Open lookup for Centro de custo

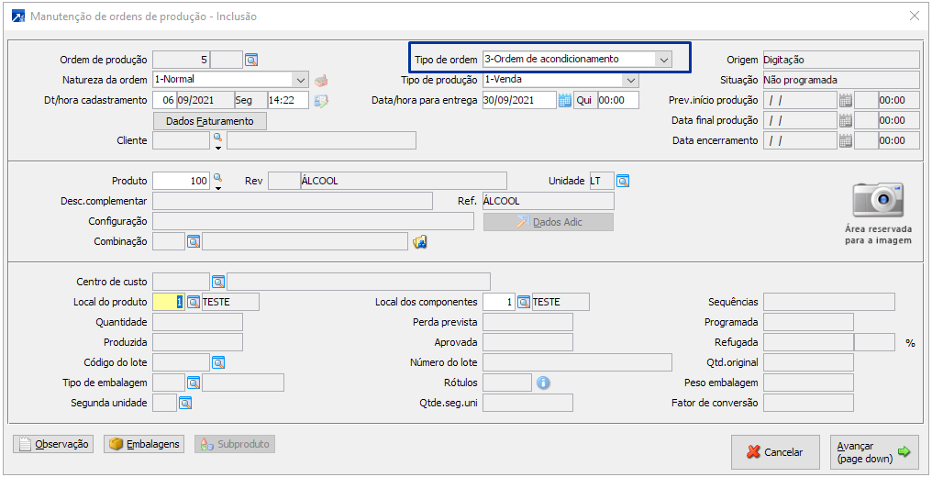[218, 282]
